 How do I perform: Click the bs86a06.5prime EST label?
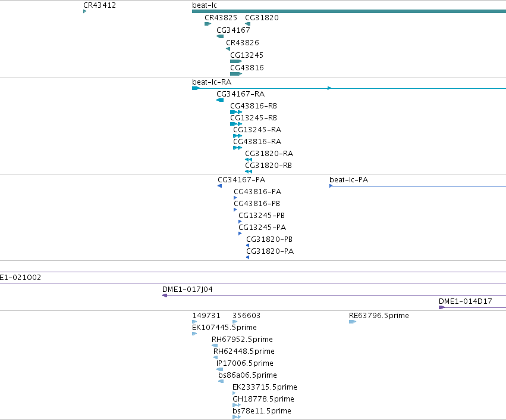[x=247, y=375]
